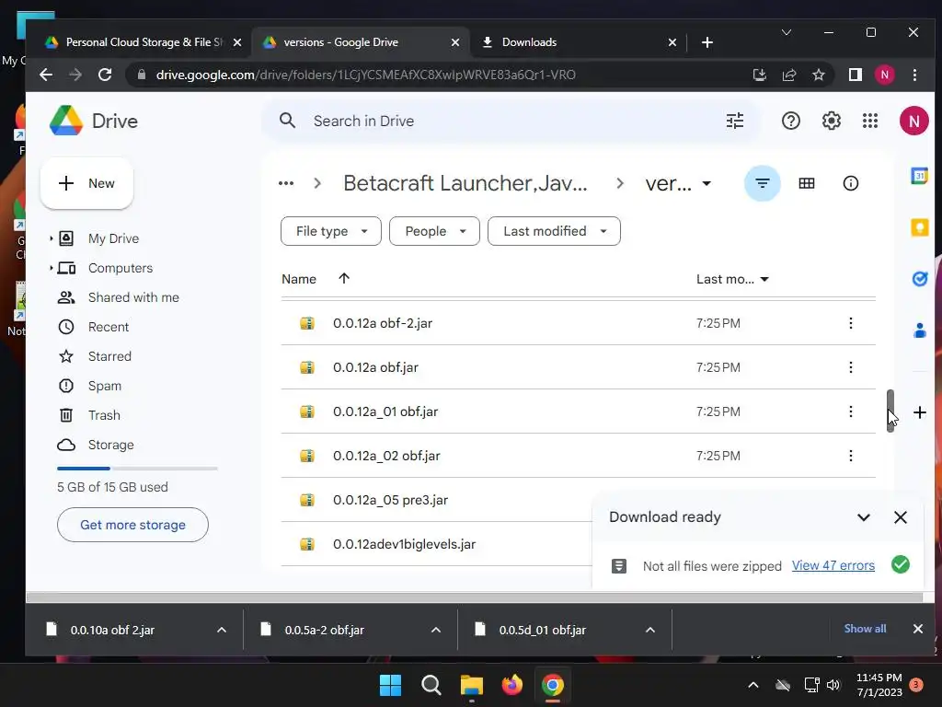Open more actions for 0.0.12a obf.jar
The image size is (942, 707).
[850, 367]
